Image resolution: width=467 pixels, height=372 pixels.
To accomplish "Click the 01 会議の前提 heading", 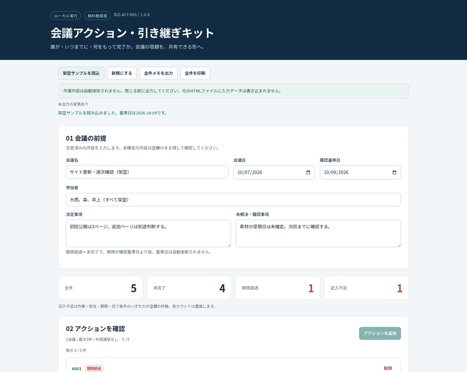I will coord(86,139).
